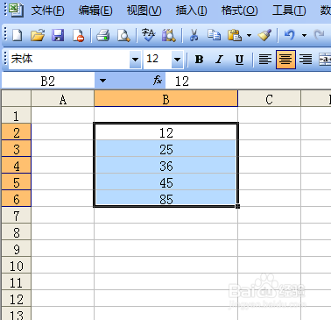Open the 格式(O) menu
This screenshot has height=320, width=331.
coord(239,11)
